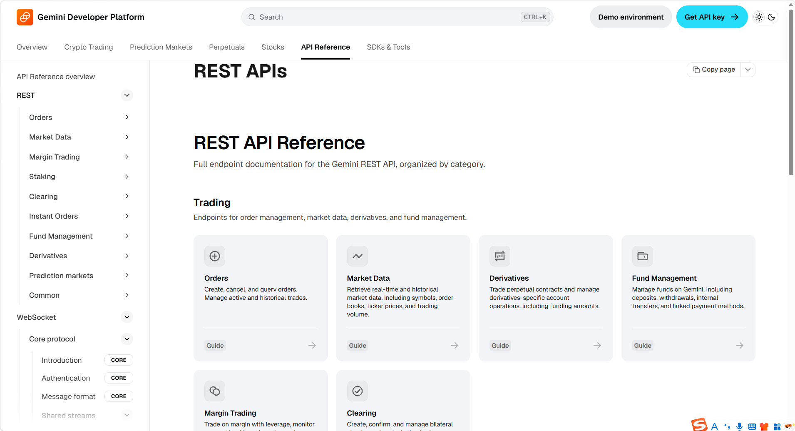The width and height of the screenshot is (795, 431).
Task: Open the Margin Trading card title
Action: (230, 413)
